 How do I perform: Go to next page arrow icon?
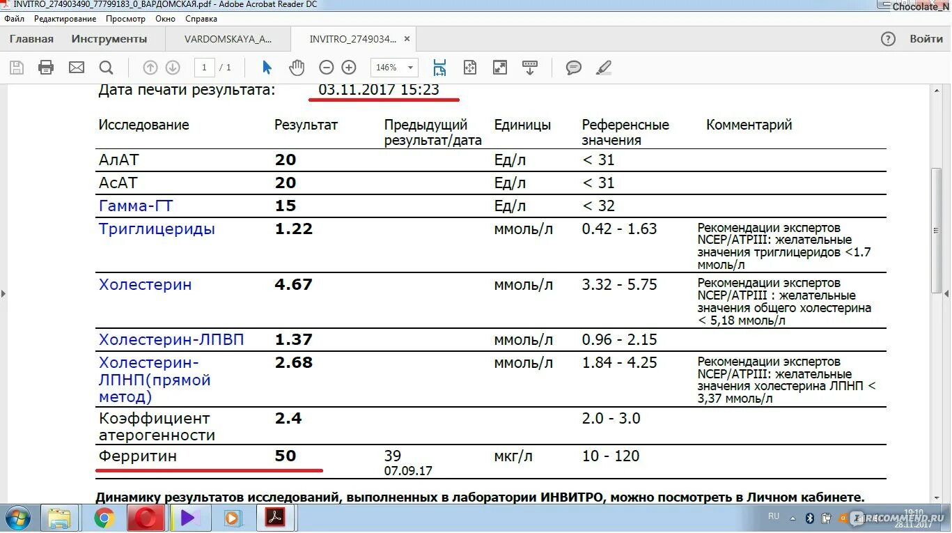pos(173,68)
